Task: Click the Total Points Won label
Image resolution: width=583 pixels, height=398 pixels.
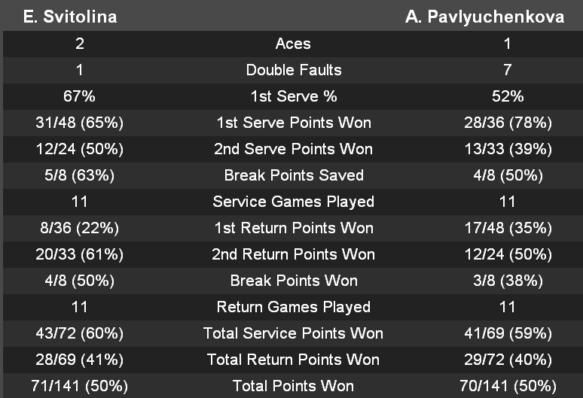Action: click(x=293, y=386)
